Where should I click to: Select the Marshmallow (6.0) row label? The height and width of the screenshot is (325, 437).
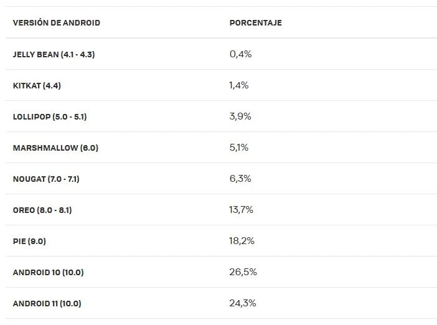coord(55,148)
